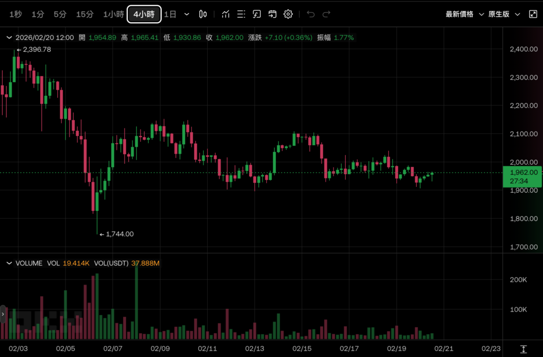Click the drawing tools icon
Screen dimensions: 543x357
(257, 14)
